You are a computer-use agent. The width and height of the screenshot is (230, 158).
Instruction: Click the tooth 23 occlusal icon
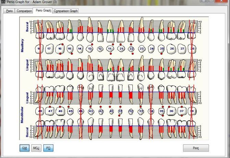click(x=141, y=49)
